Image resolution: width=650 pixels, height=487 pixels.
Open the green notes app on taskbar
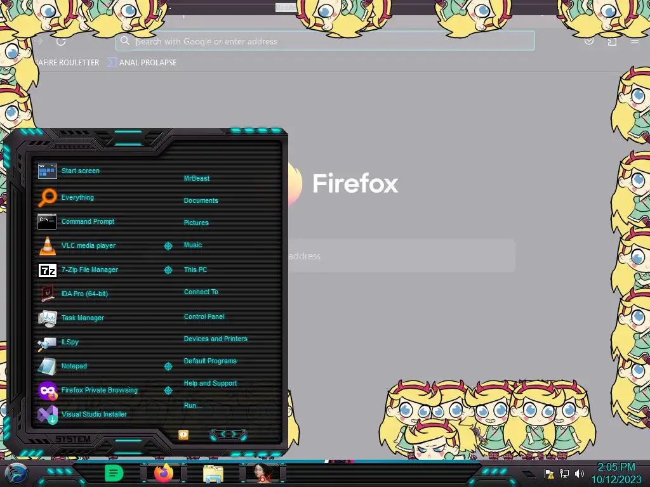point(114,473)
